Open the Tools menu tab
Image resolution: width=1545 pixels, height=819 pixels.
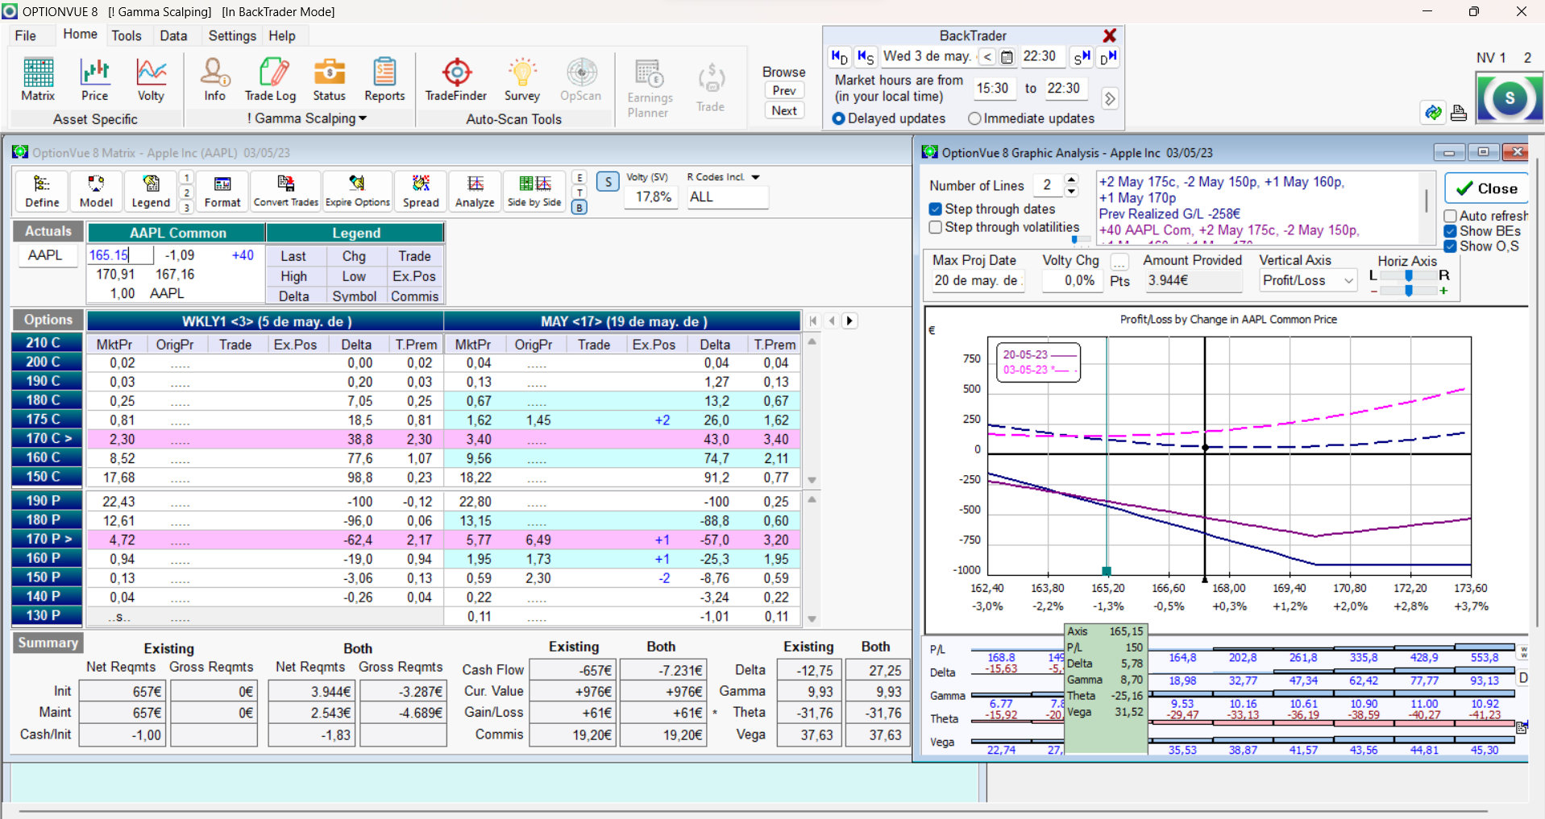click(x=127, y=35)
